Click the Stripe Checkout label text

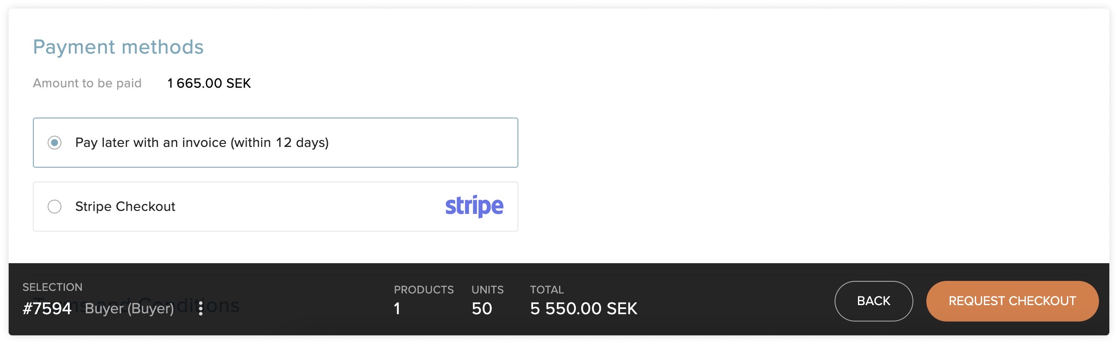tap(125, 207)
